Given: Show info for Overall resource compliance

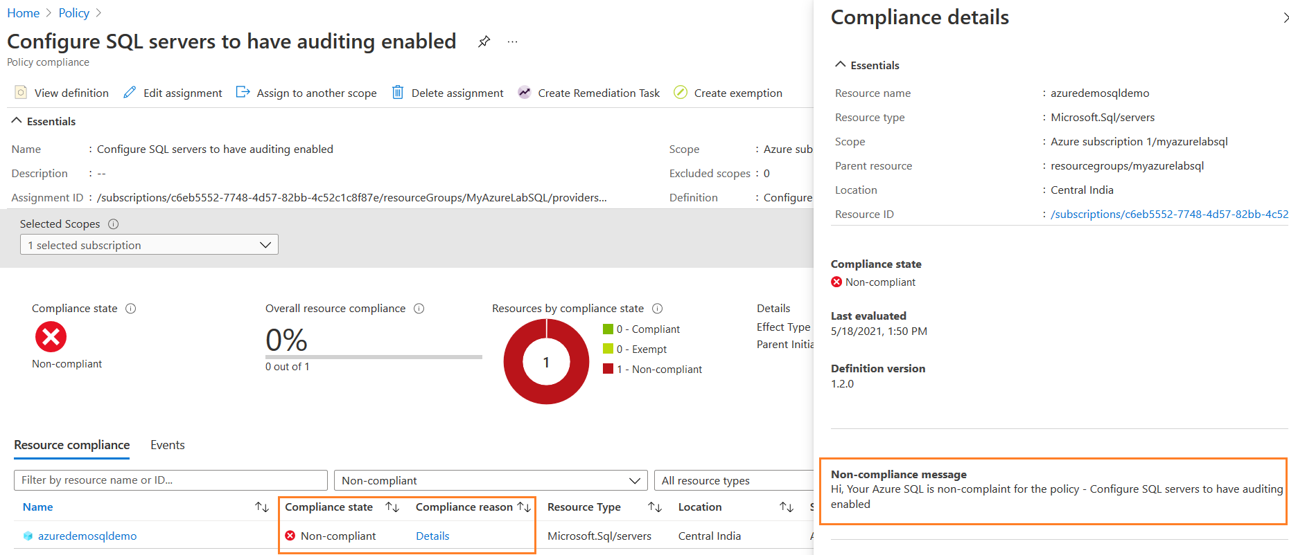Looking at the screenshot, I should coord(419,309).
